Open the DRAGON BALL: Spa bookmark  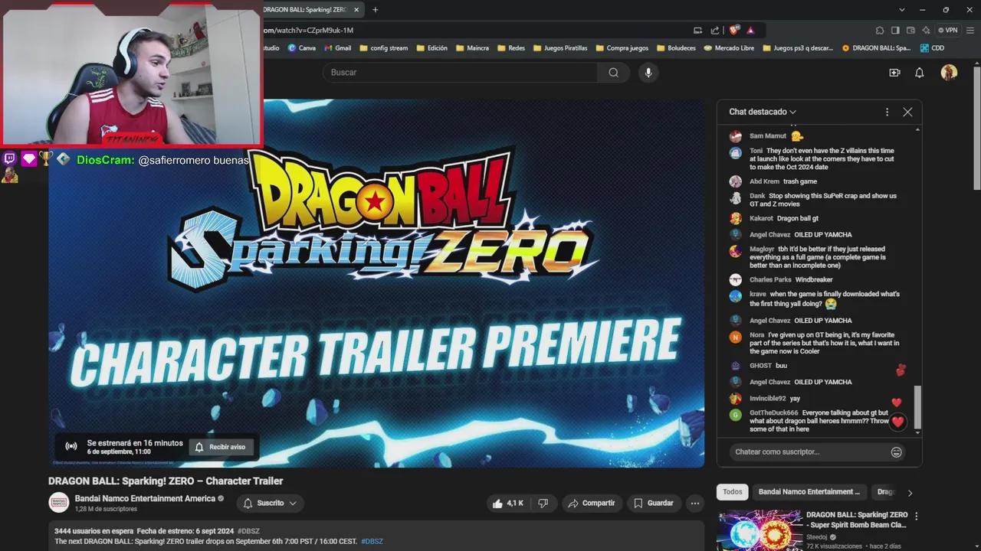[x=876, y=48]
